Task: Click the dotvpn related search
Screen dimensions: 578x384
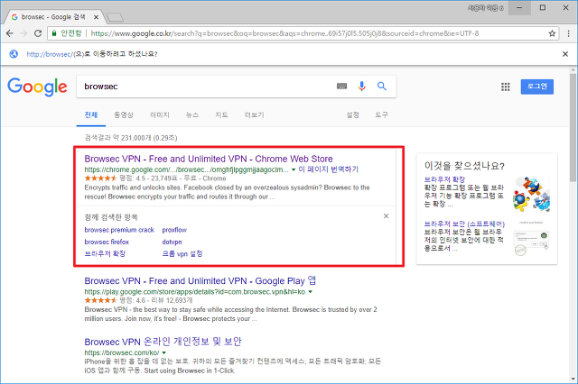Action: [172, 242]
